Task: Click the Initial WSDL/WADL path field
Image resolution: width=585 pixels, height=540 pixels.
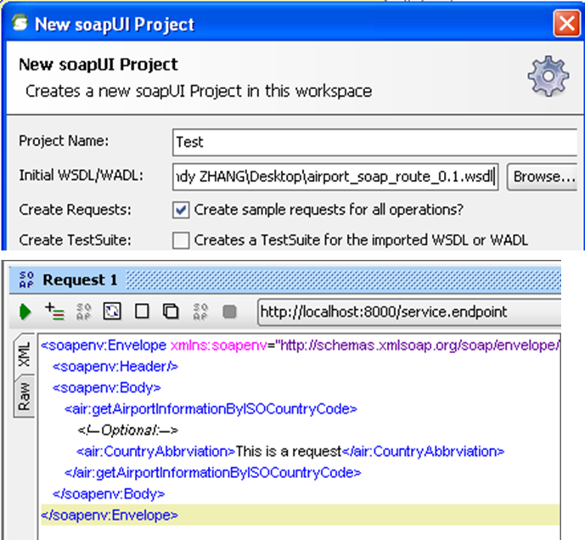Action: (335, 177)
